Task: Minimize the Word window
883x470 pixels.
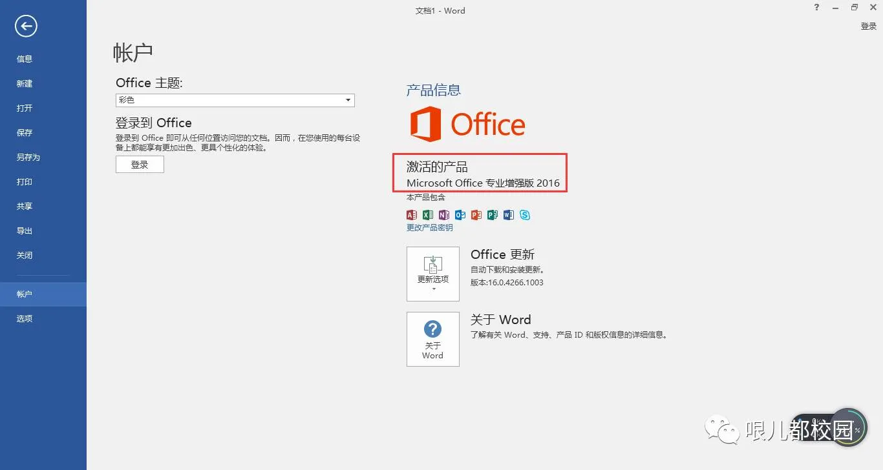Action: click(x=836, y=7)
